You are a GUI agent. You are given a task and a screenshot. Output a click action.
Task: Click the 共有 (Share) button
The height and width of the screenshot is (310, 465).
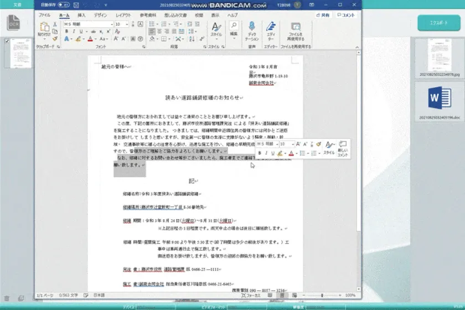(x=323, y=15)
